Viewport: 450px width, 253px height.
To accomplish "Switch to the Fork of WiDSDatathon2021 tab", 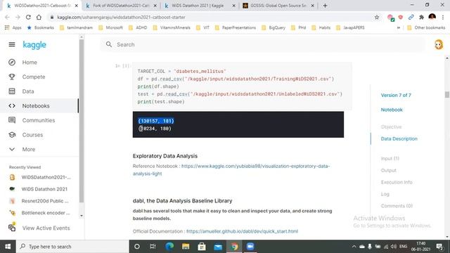I will 122,6.
